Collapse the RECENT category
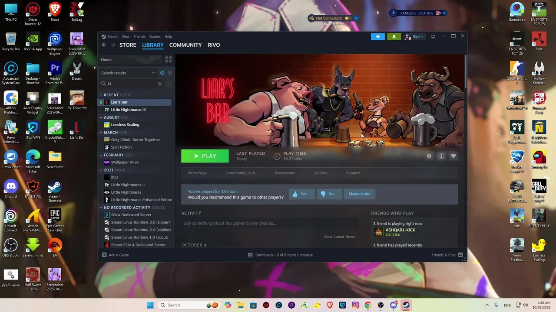 click(101, 95)
